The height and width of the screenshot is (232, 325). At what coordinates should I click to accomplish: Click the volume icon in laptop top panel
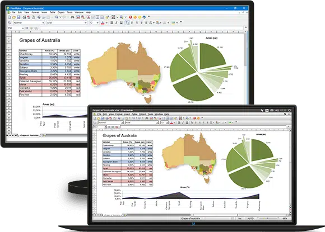[277, 111]
